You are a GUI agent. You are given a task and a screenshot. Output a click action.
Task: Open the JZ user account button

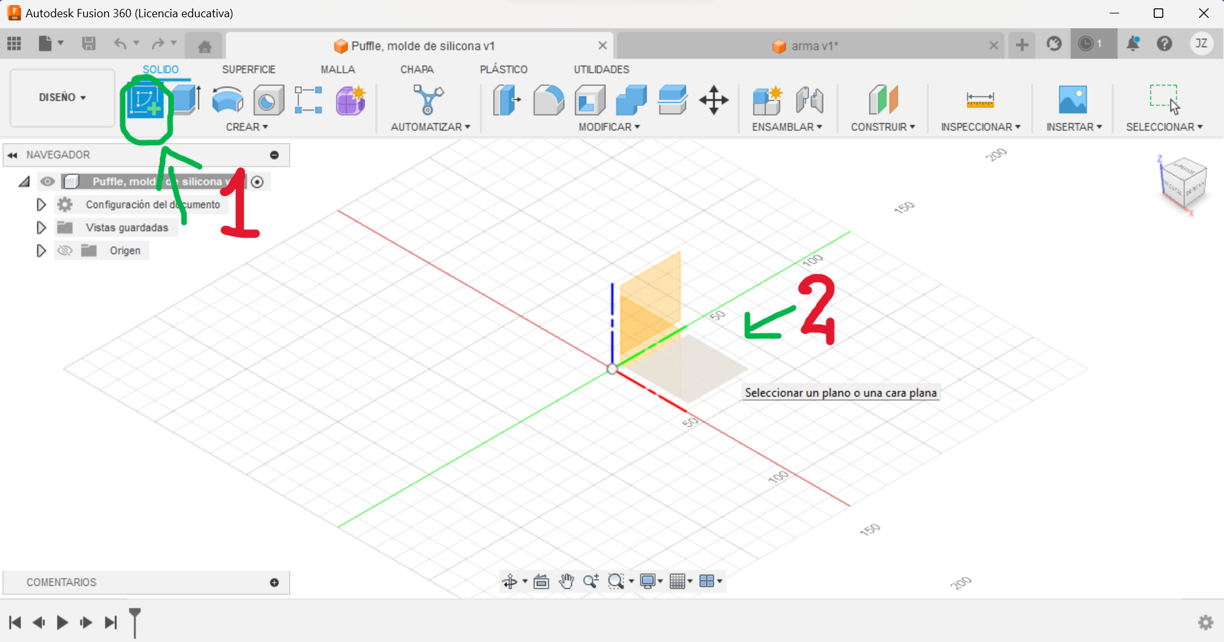[1202, 43]
